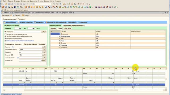The width and height of the screenshot is (170, 95).
Task: Clear the Тип штрихкода field with X icon
Action: (x=45, y=58)
